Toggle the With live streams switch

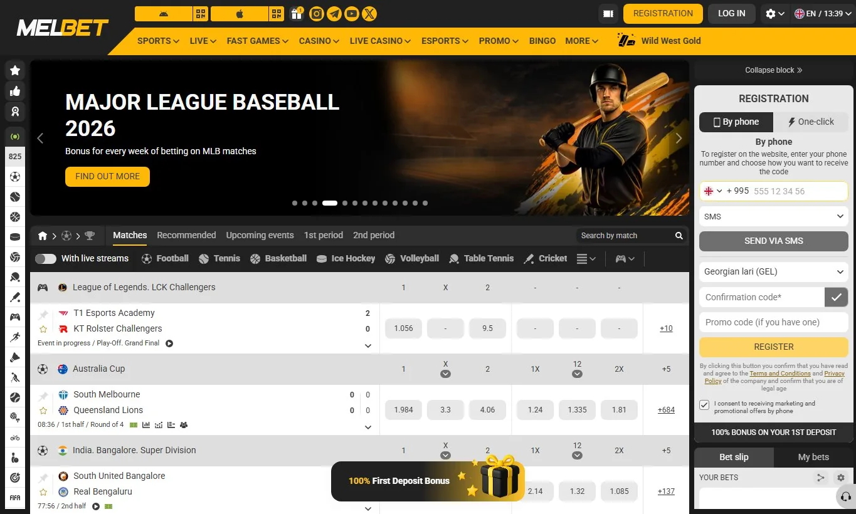pos(45,258)
